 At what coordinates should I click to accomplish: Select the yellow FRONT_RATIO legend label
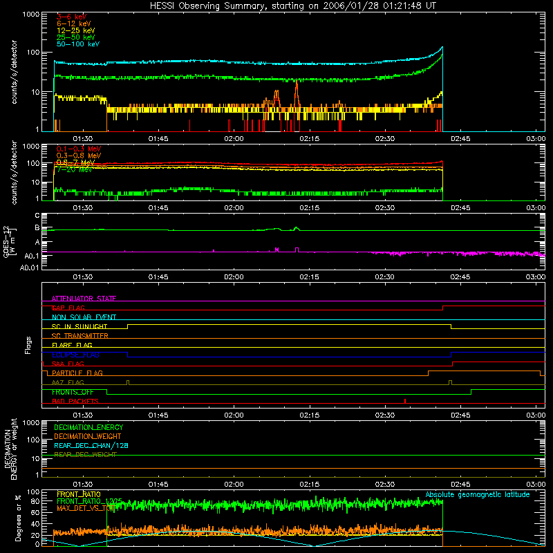(x=79, y=494)
